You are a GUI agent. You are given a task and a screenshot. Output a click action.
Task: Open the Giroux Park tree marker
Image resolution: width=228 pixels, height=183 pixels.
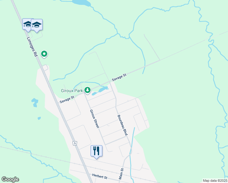pyautogui.click(x=87, y=90)
